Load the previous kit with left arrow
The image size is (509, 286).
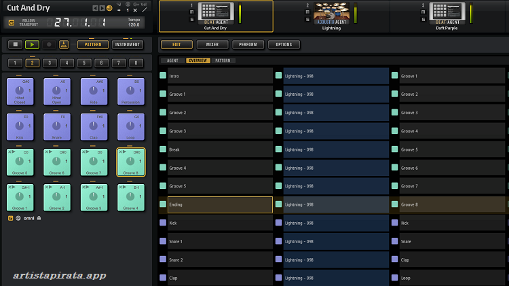95,8
